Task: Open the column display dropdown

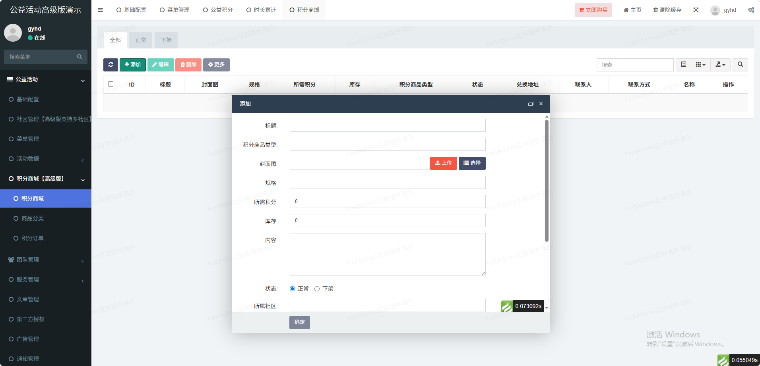Action: [x=700, y=65]
